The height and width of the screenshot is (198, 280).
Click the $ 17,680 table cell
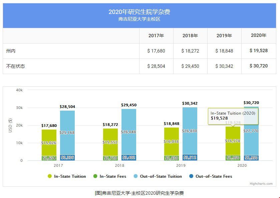pyautogui.click(x=156, y=51)
